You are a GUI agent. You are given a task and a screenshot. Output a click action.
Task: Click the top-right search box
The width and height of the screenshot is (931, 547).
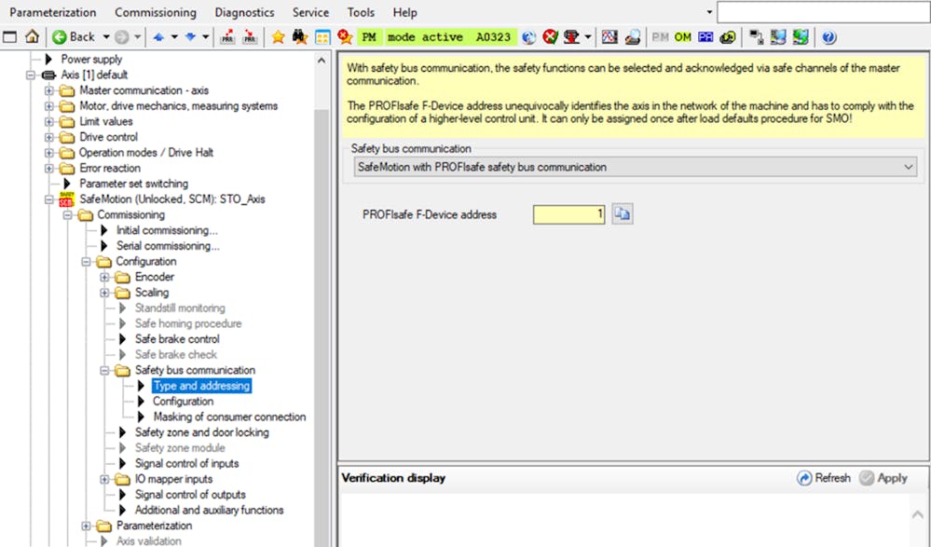coord(824,12)
